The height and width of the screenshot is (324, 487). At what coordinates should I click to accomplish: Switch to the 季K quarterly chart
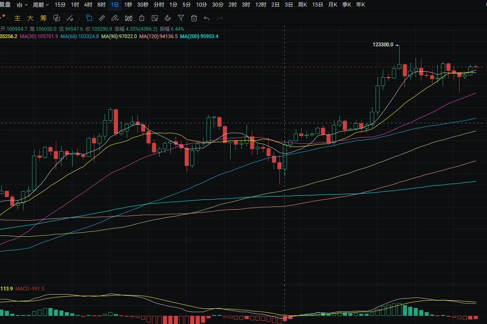click(347, 5)
